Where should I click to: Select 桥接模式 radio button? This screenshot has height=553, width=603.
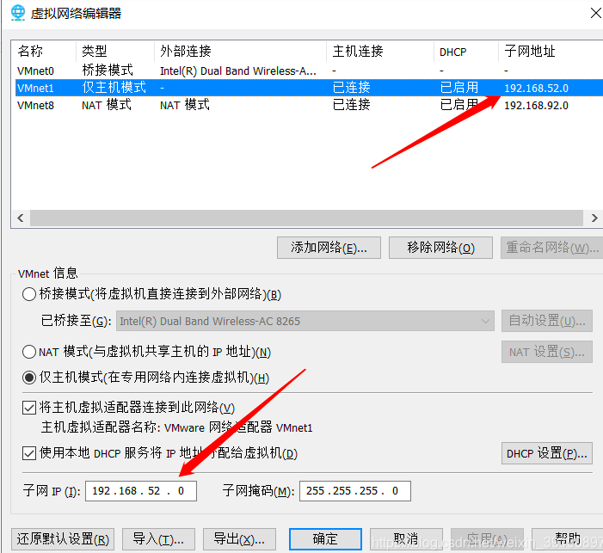[29, 294]
